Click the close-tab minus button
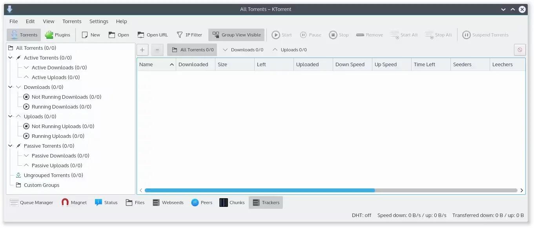This screenshot has height=228, width=534. coord(157,50)
